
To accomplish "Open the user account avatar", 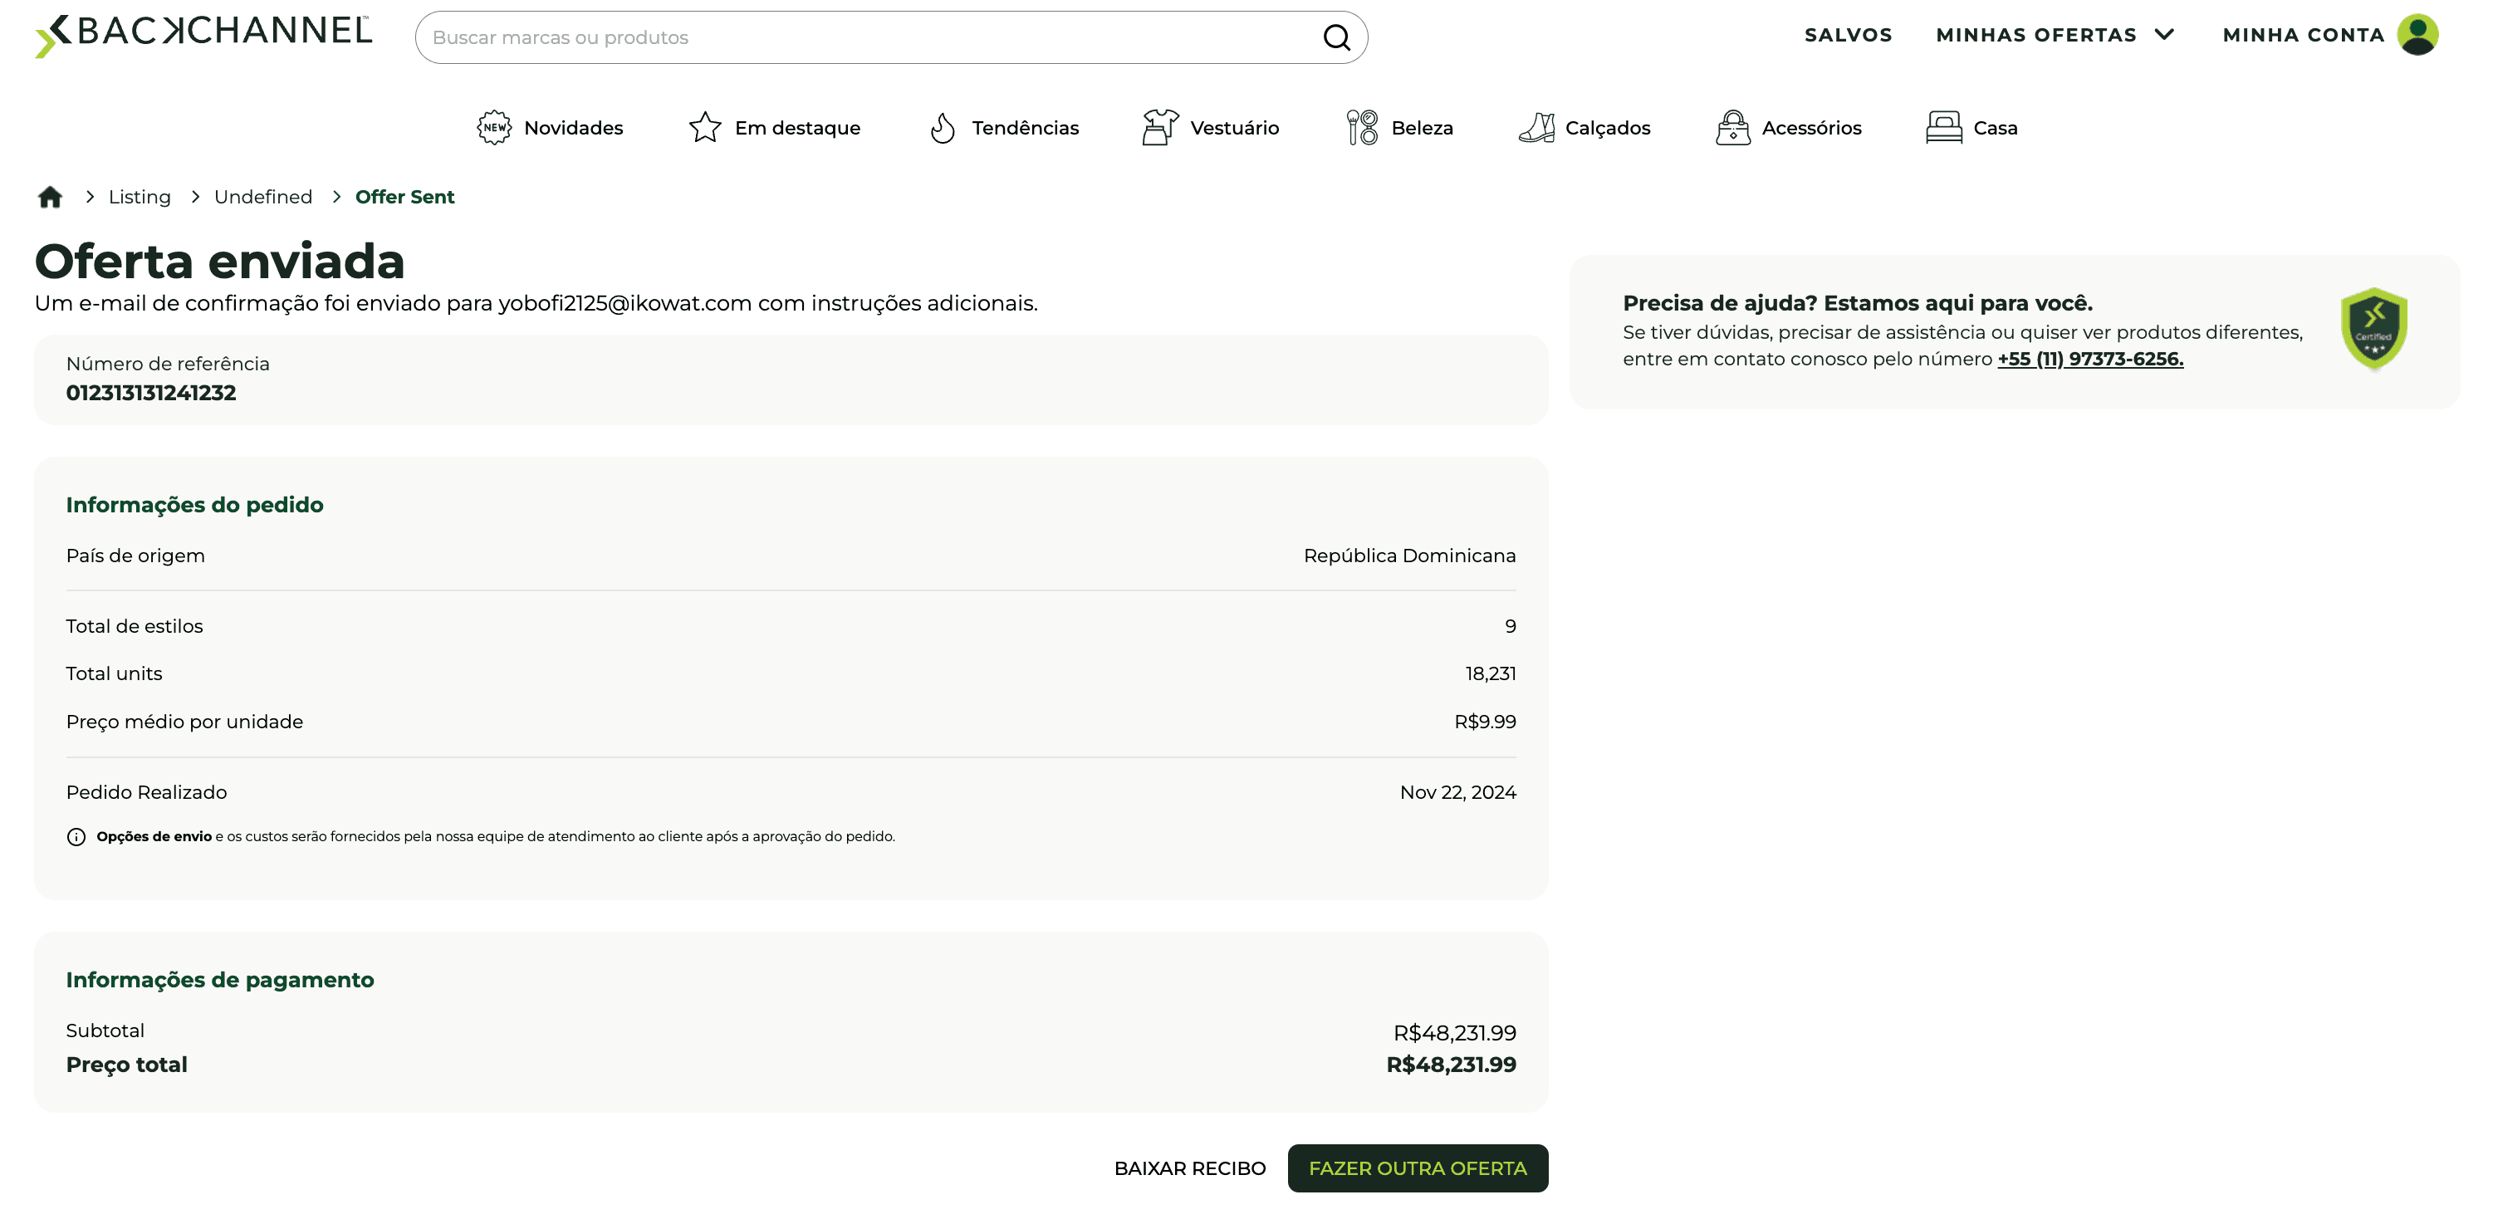I will click(2417, 35).
